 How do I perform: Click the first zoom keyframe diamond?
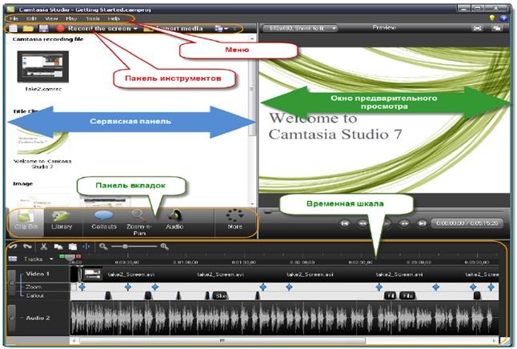[82, 287]
